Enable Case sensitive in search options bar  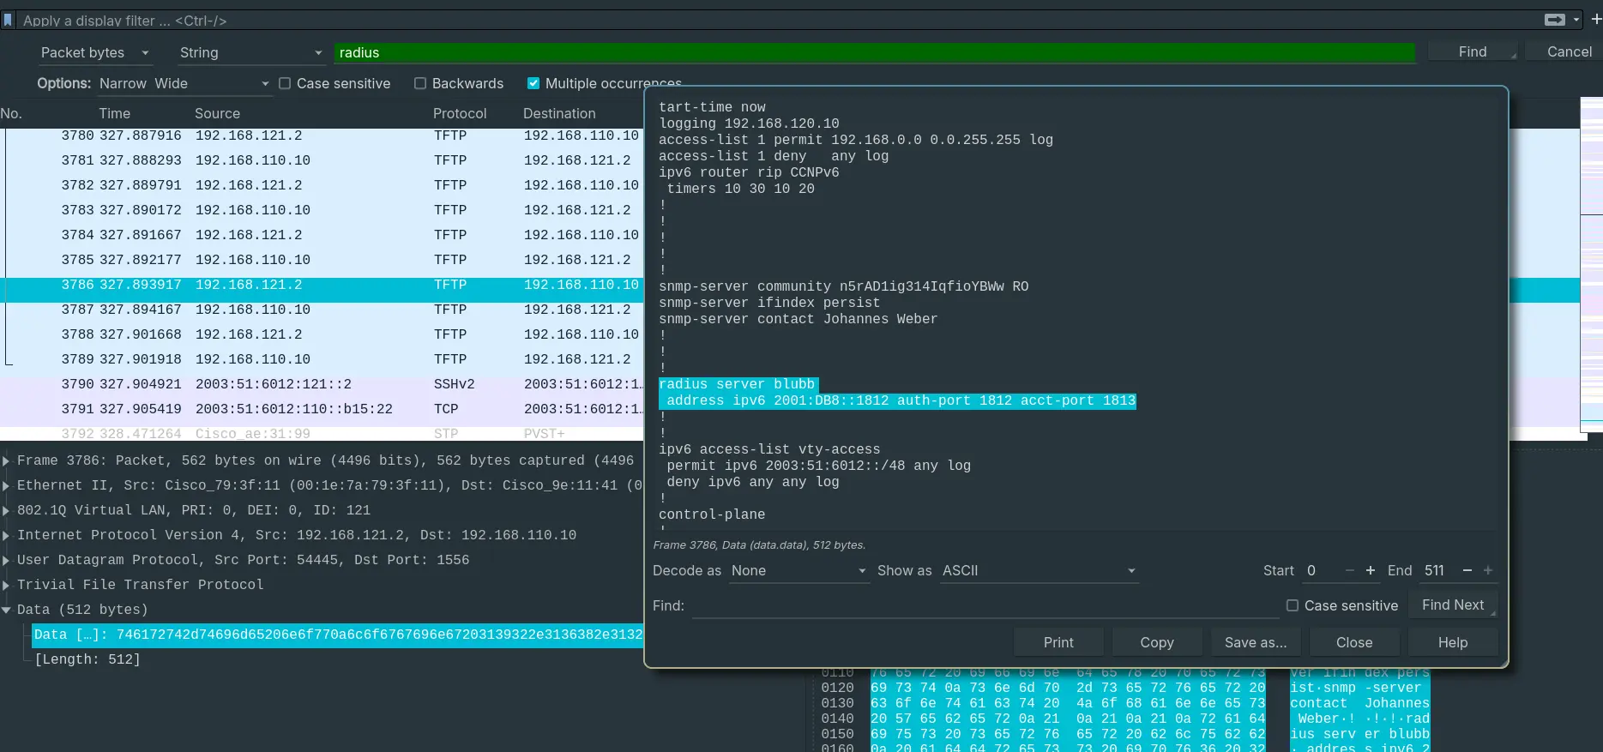click(286, 84)
